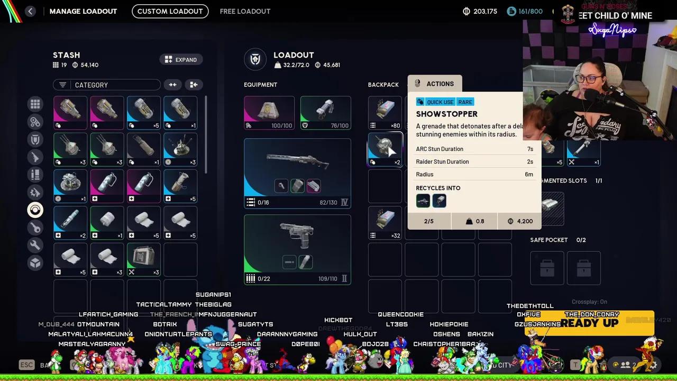Select the equipped shield showing 76/100
This screenshot has width=677, height=381.
tap(325, 113)
